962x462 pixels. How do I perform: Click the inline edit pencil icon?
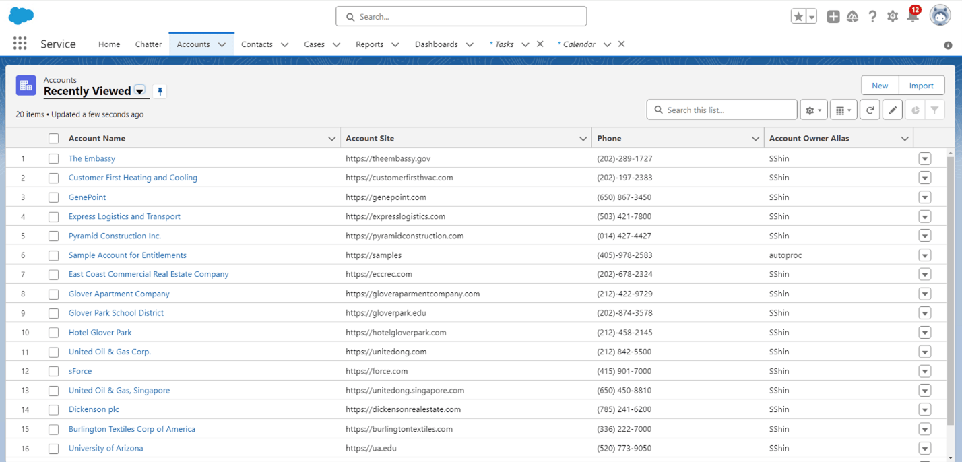(x=893, y=110)
